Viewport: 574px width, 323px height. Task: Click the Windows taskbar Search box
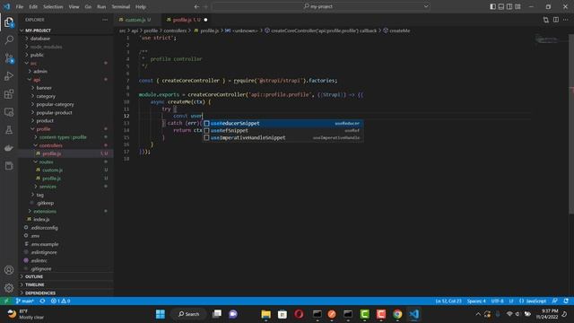click(x=189, y=314)
